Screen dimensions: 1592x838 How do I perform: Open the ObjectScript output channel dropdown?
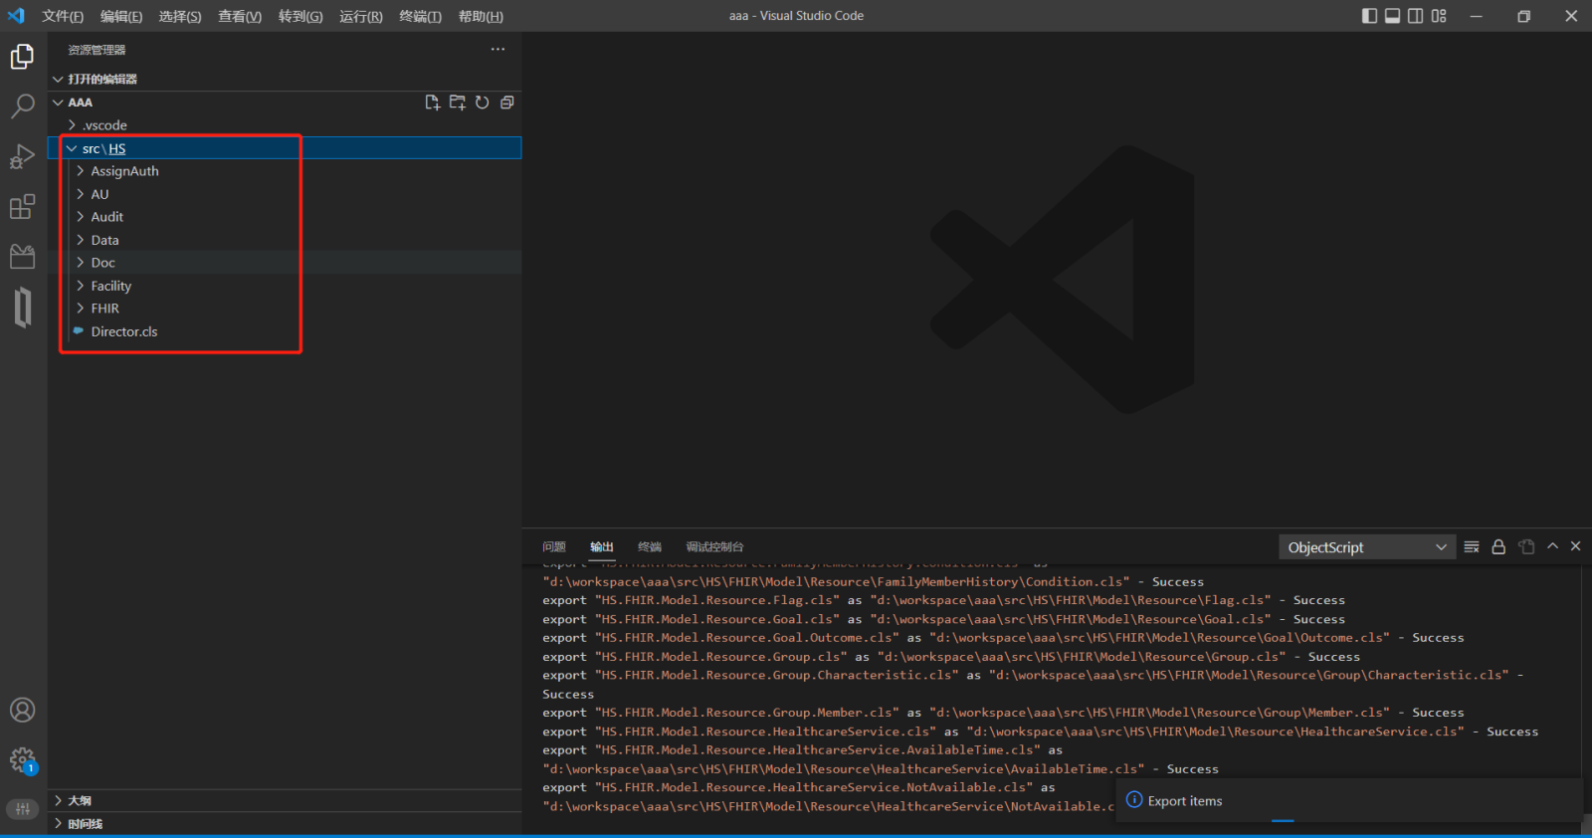click(1366, 547)
